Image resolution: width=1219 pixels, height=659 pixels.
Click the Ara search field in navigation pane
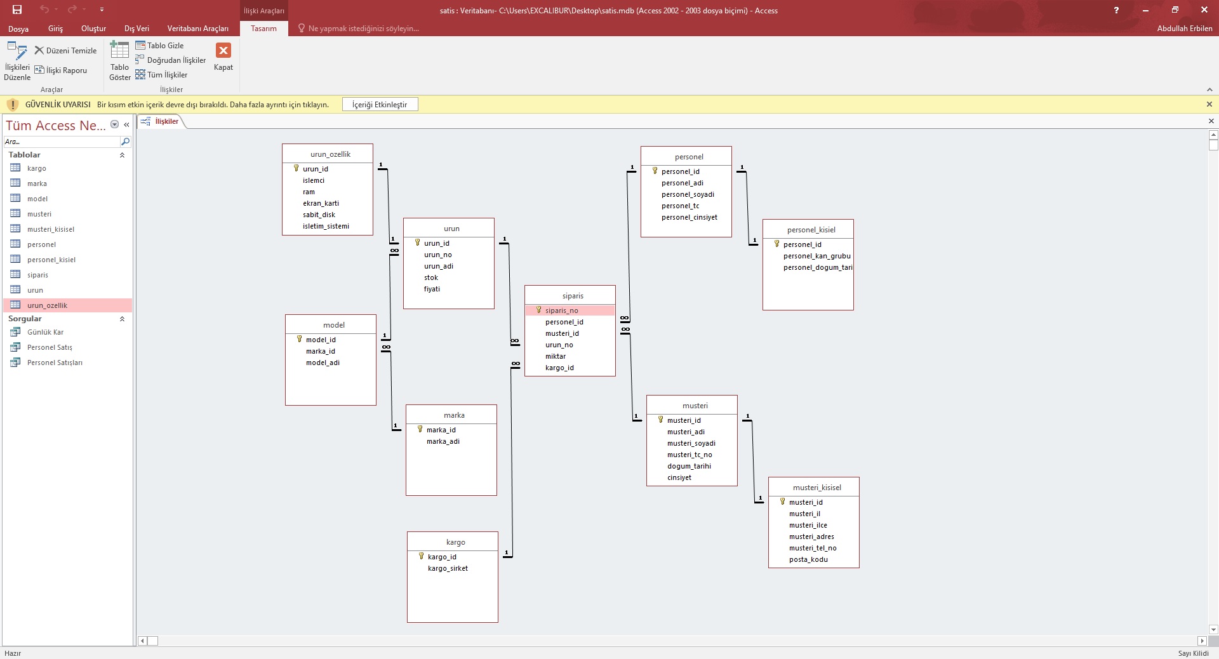coord(62,142)
